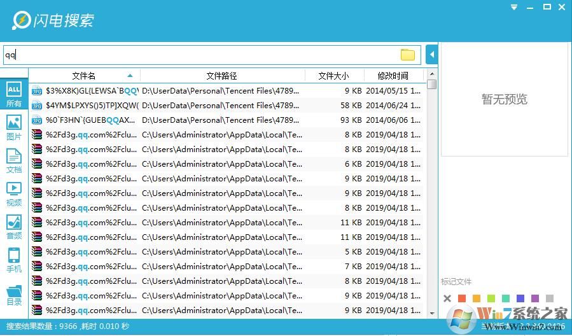Viewport: 572px width, 336px height.
Task: Click archive icon of the 6 KB file
Action: click(37, 164)
